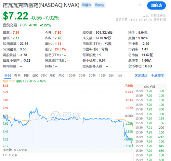
Task: Switch to the 1分 interval chart
Action: click(120, 76)
